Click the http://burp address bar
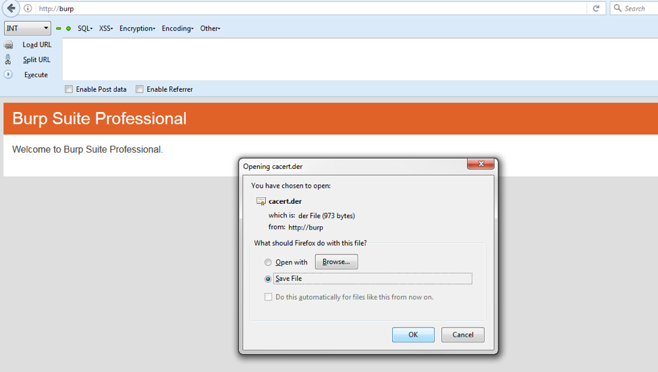The image size is (658, 372). pyautogui.click(x=310, y=8)
